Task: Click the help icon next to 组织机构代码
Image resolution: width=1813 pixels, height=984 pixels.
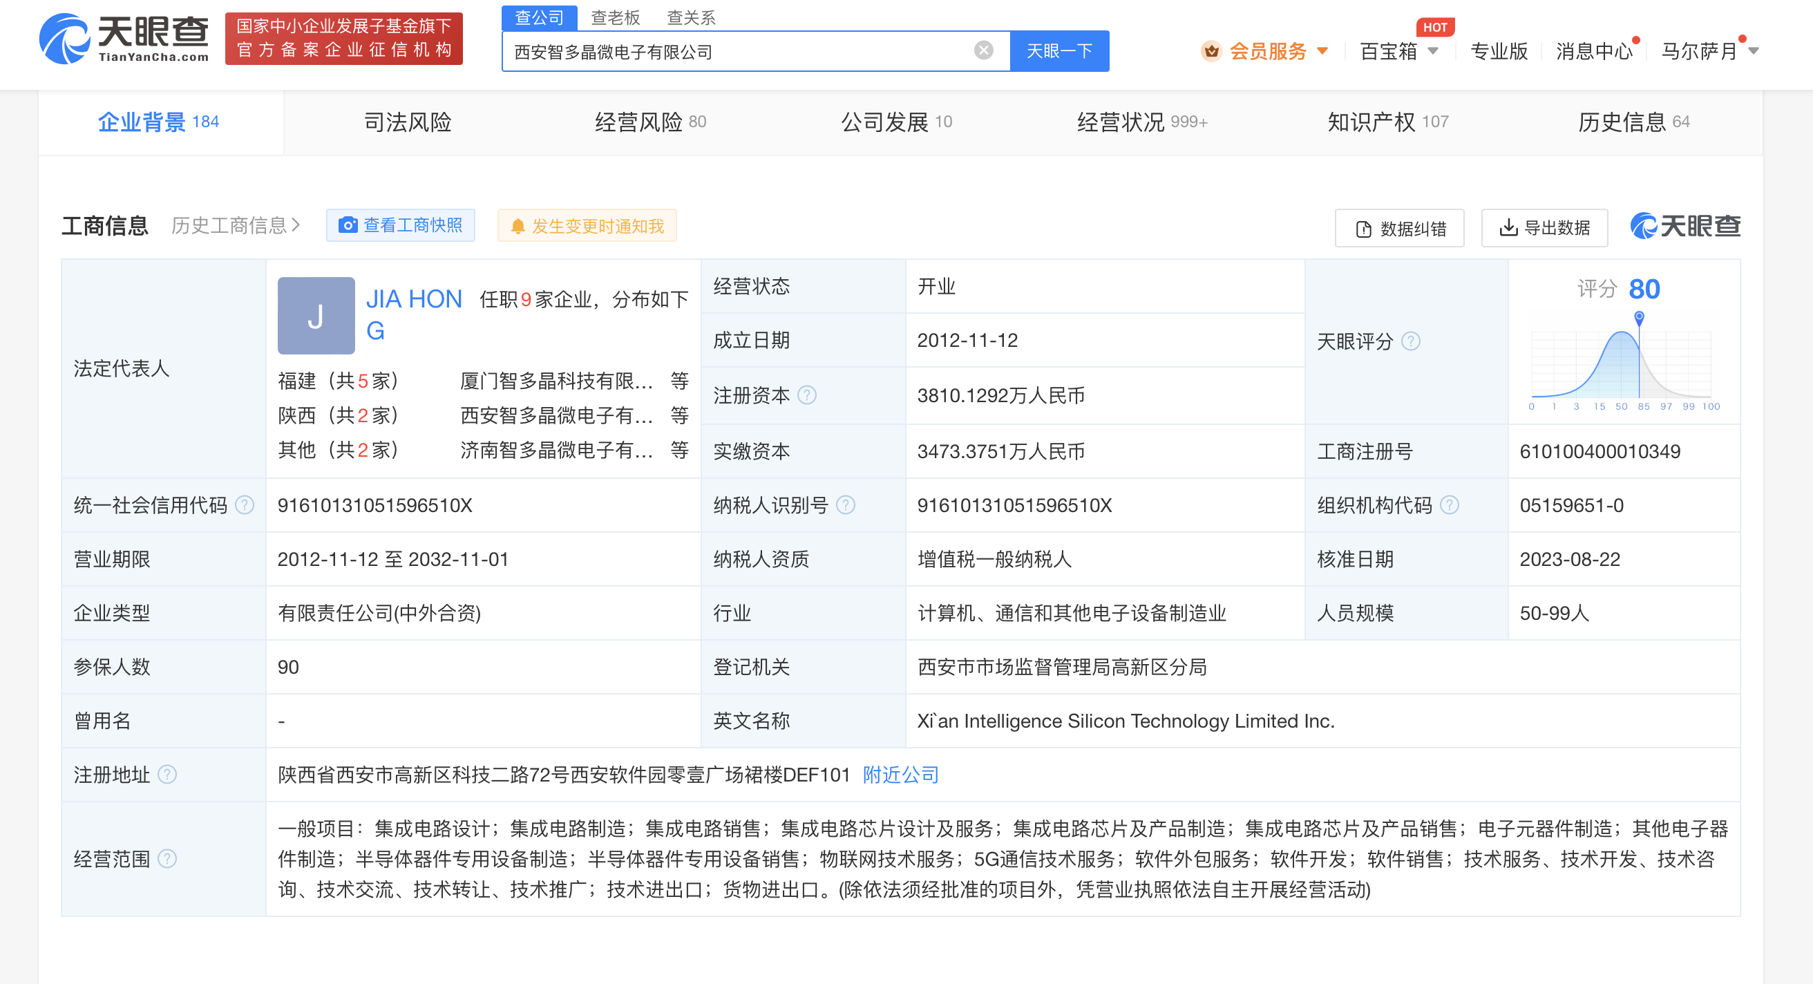Action: [1449, 504]
